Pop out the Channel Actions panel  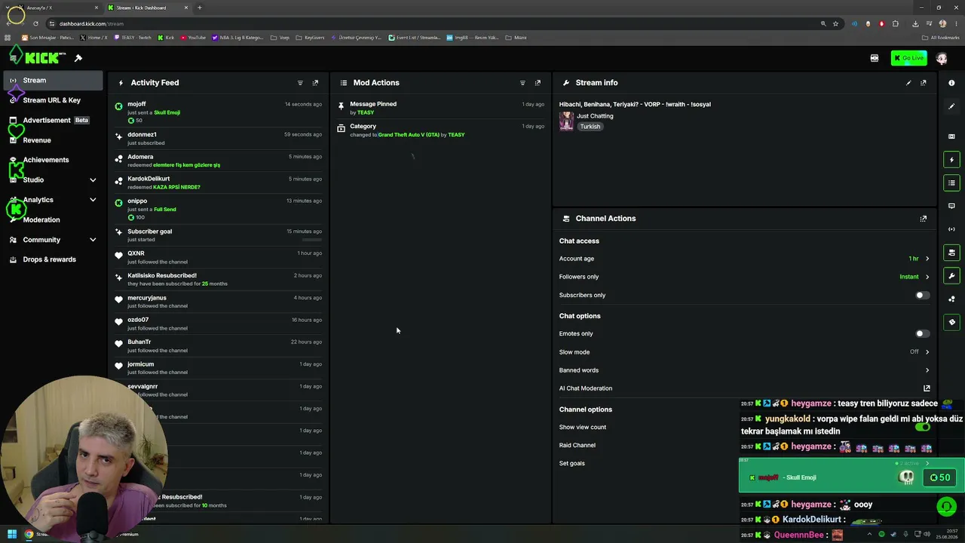pos(924,219)
